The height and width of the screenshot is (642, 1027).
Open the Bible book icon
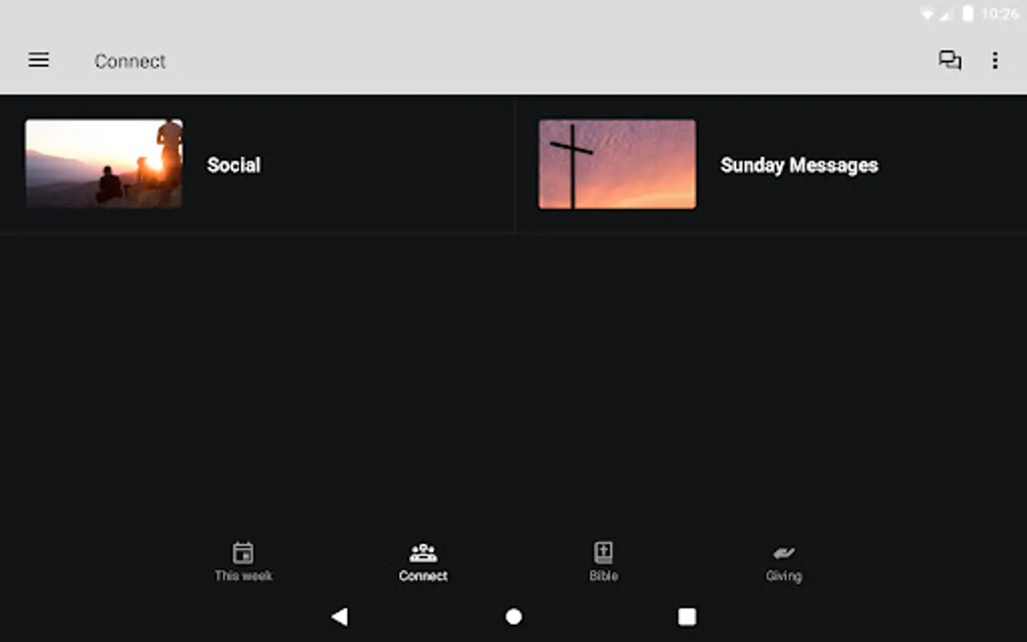click(x=603, y=550)
